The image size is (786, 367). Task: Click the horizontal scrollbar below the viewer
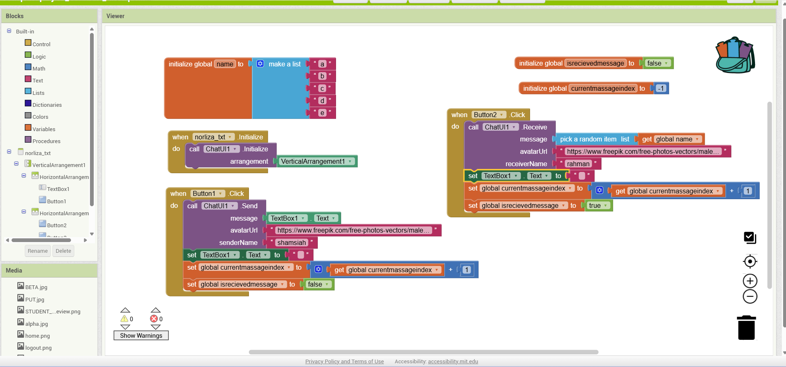pyautogui.click(x=423, y=352)
